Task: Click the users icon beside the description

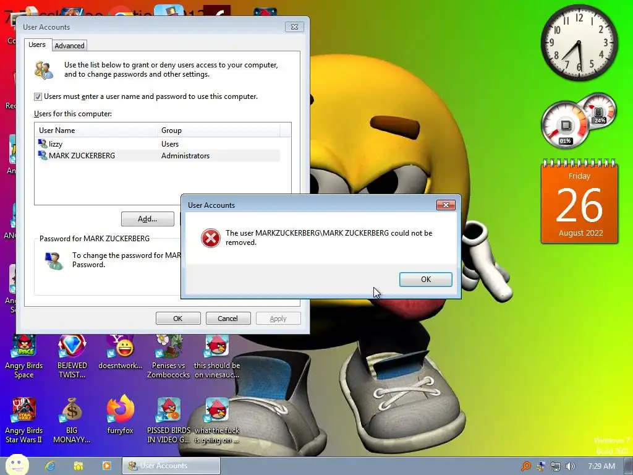Action: coord(44,70)
